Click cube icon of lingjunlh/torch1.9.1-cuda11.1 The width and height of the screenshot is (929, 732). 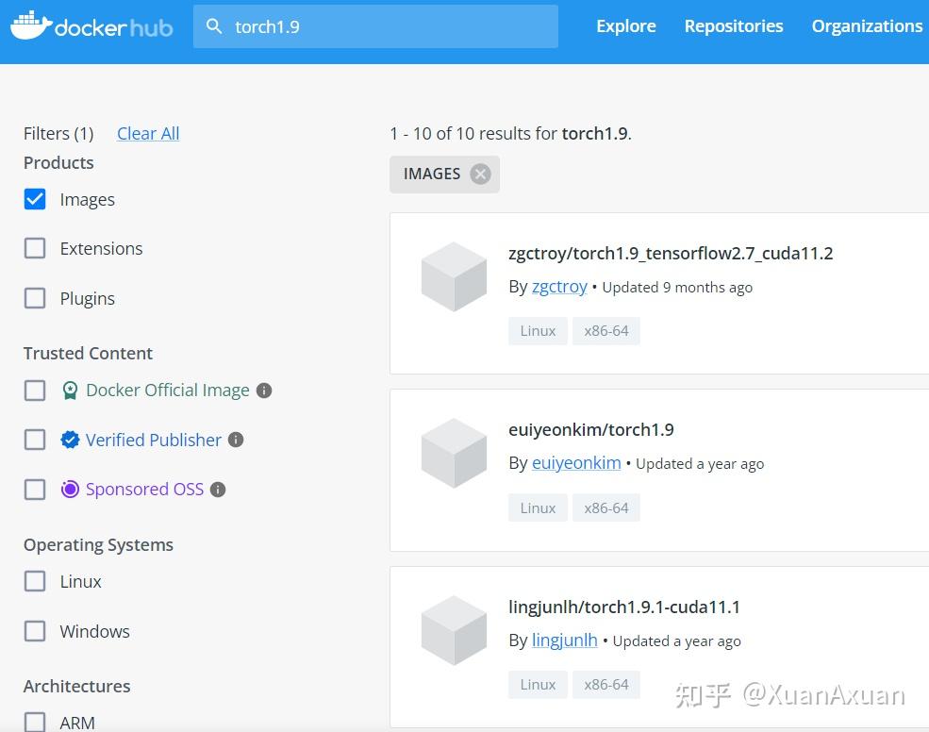click(x=454, y=631)
